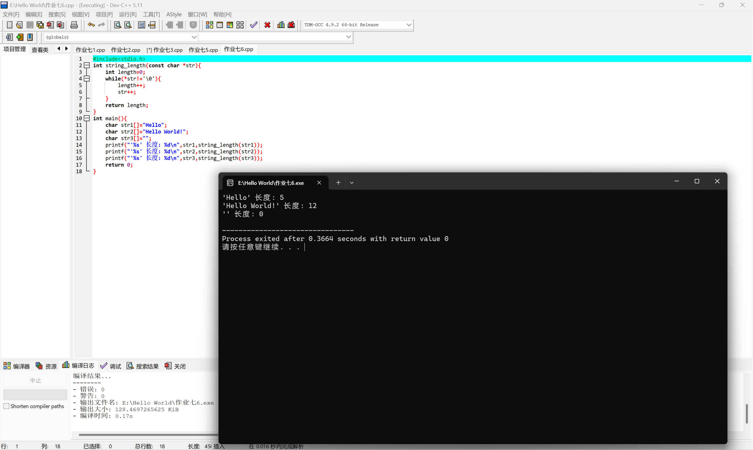Open the terminal tab dropdown chevron
This screenshot has width=753, height=450.
click(x=352, y=182)
